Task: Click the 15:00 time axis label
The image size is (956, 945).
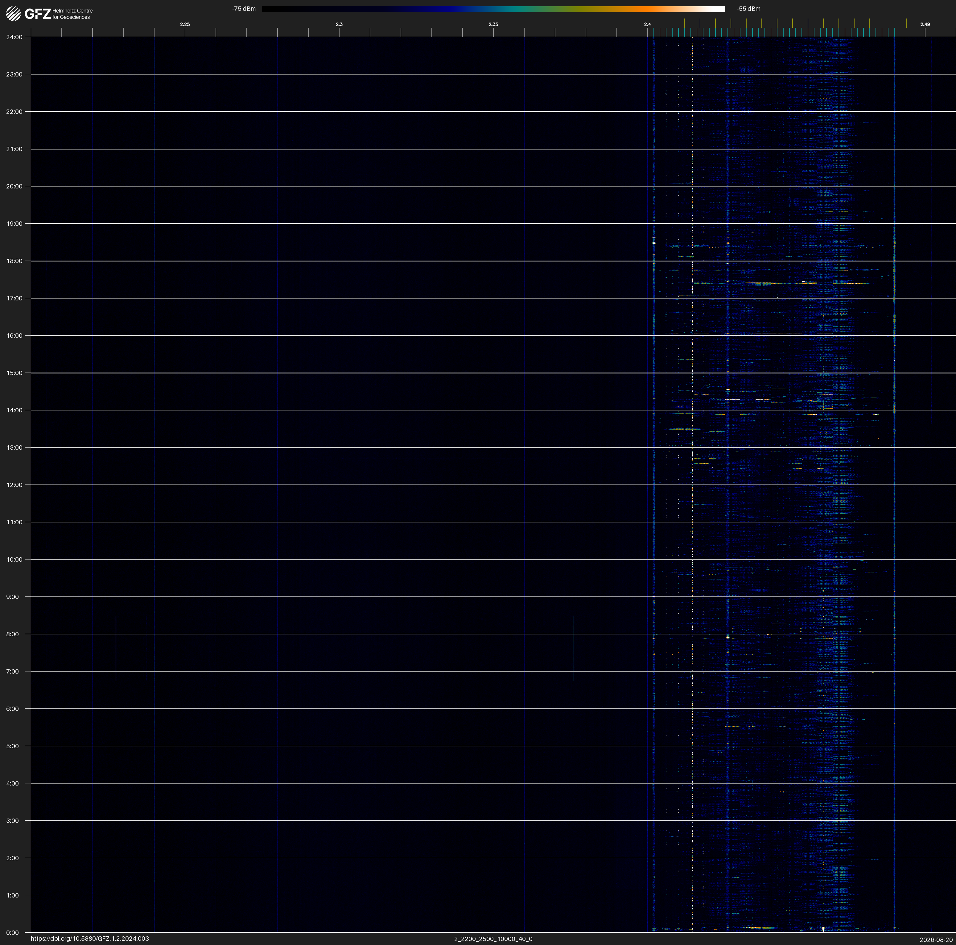Action: point(14,373)
